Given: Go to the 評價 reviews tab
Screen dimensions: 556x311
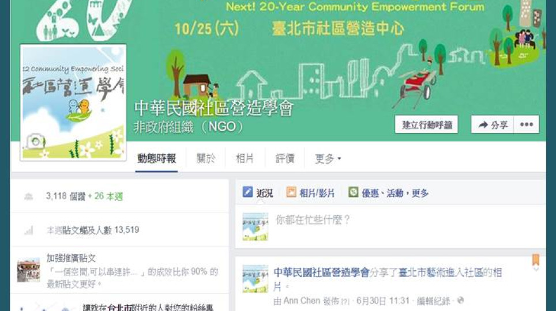Looking at the screenshot, I should click(285, 158).
